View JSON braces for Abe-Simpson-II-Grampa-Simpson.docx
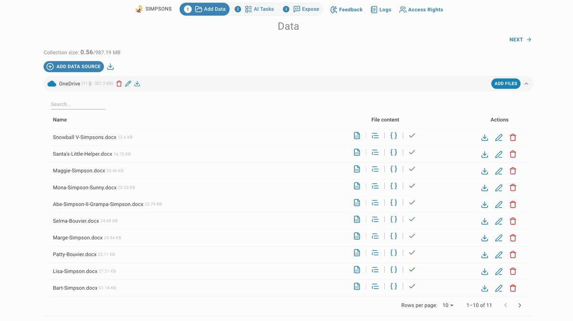 (x=393, y=202)
